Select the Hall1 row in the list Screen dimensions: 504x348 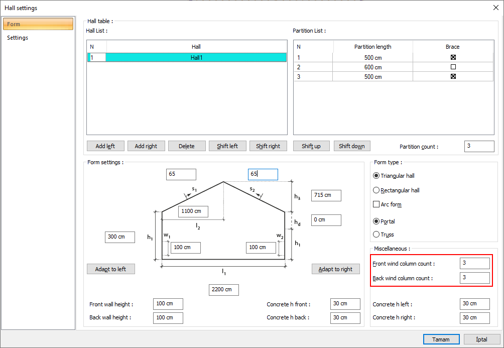pos(196,57)
